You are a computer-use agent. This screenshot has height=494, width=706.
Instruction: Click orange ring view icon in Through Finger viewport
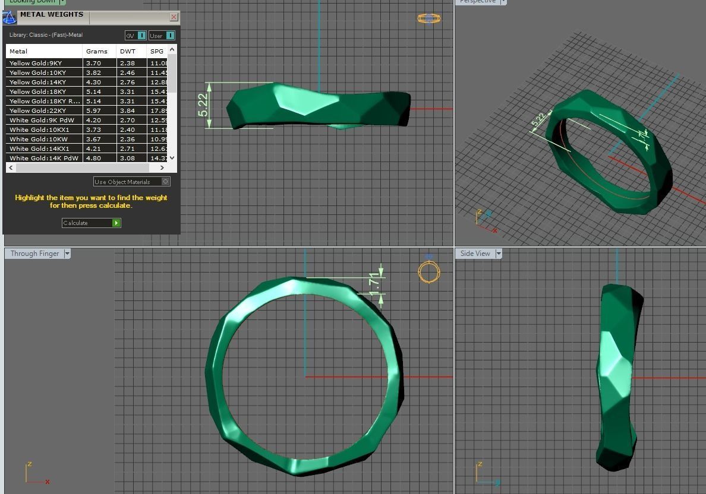click(428, 272)
